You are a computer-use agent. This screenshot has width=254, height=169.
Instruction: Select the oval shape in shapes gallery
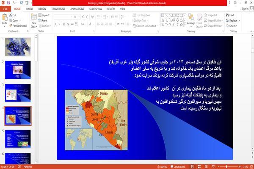pos(177,16)
